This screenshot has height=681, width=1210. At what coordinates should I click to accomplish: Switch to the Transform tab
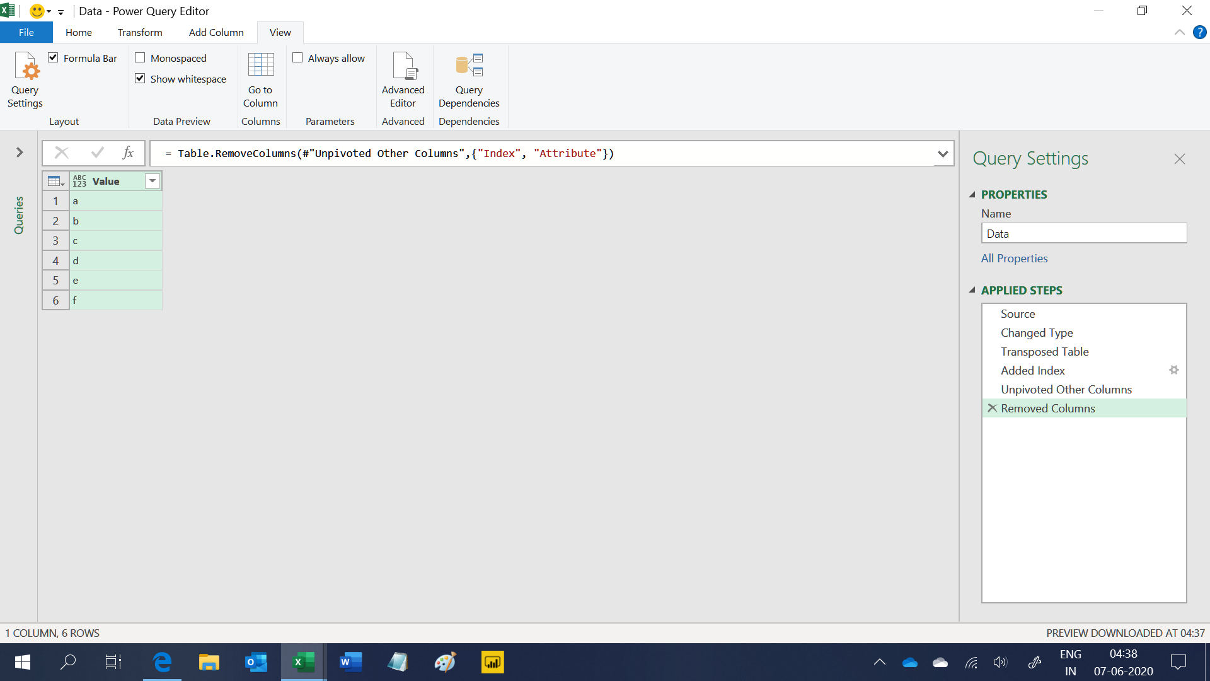click(140, 32)
